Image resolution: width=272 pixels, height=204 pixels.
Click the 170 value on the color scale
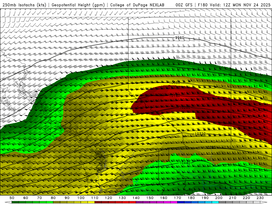pyautogui.click(x=177, y=198)
